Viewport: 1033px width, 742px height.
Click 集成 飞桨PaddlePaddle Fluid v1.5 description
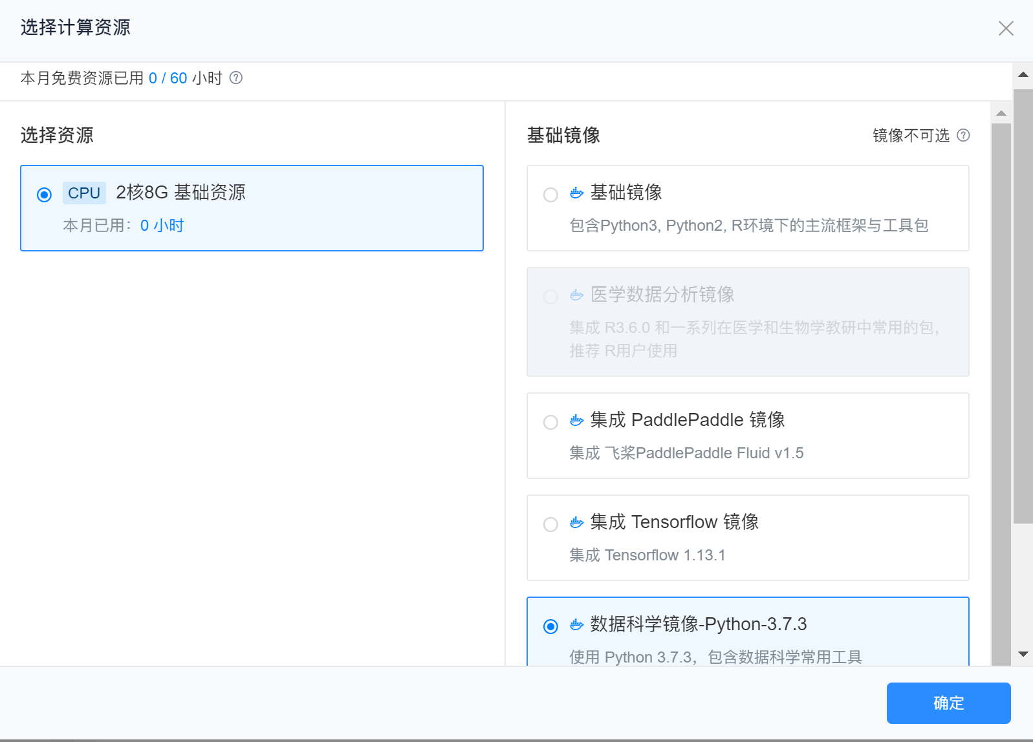[x=686, y=453]
